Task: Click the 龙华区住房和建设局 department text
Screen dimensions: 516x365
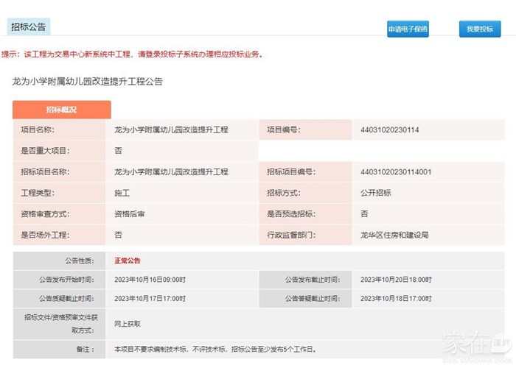Action: [394, 235]
